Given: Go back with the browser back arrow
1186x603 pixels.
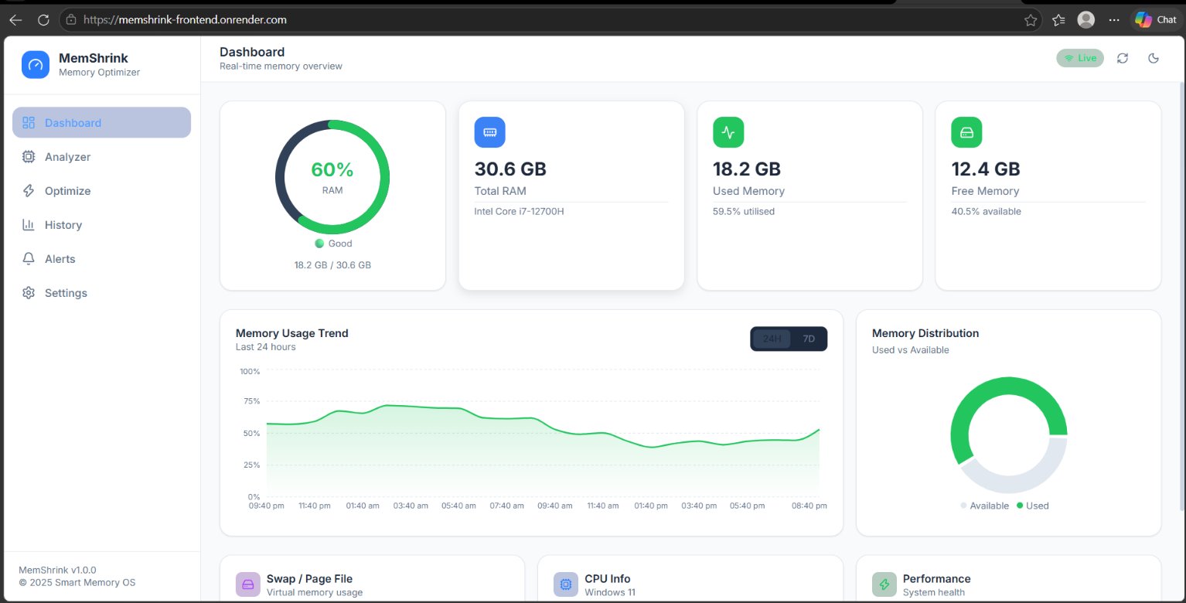Looking at the screenshot, I should tap(15, 20).
